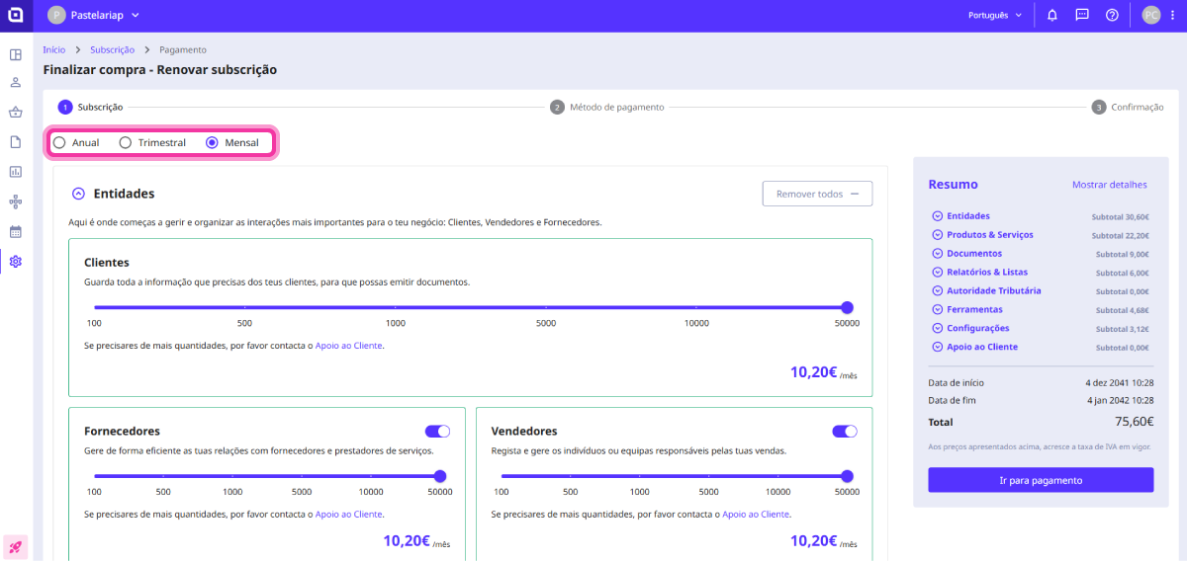Expand Produtos & Serviços in Resumo
The image size is (1187, 561).
pos(937,235)
